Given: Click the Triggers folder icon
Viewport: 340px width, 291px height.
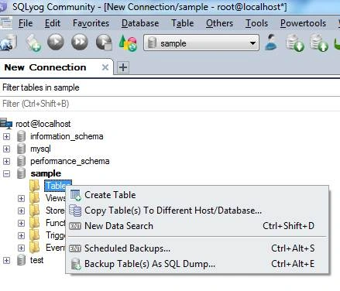Looking at the screenshot, I should [x=35, y=235].
